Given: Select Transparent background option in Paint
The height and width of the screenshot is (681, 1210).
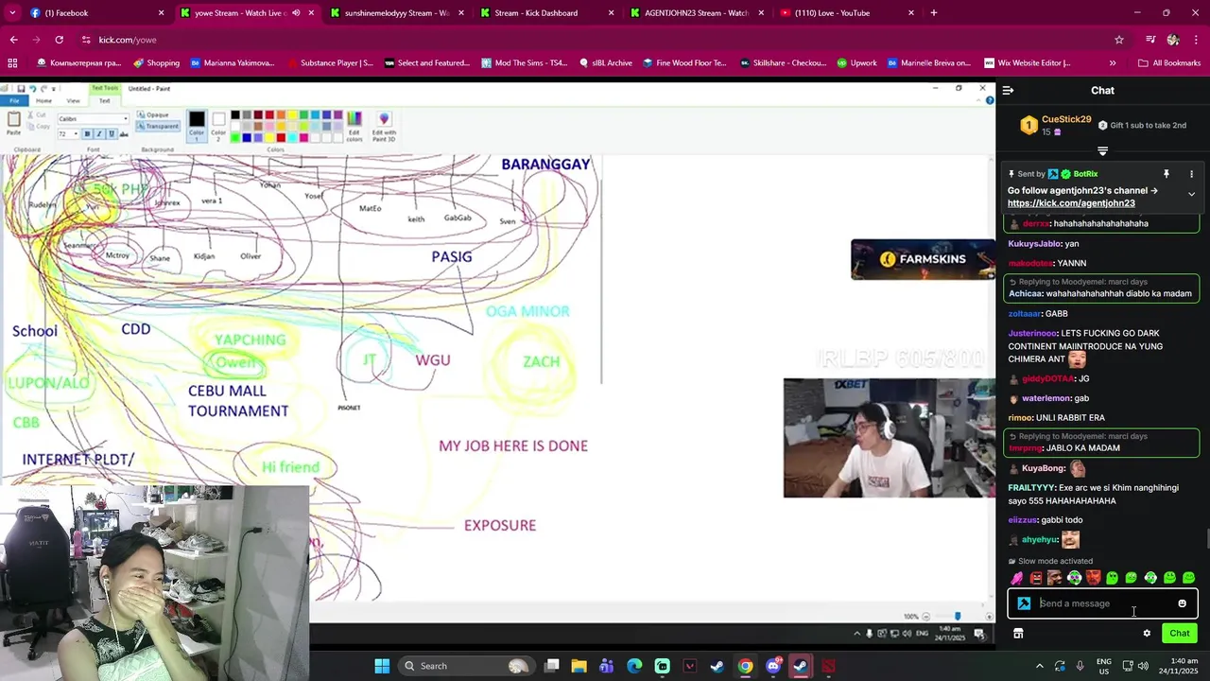Looking at the screenshot, I should tap(157, 126).
